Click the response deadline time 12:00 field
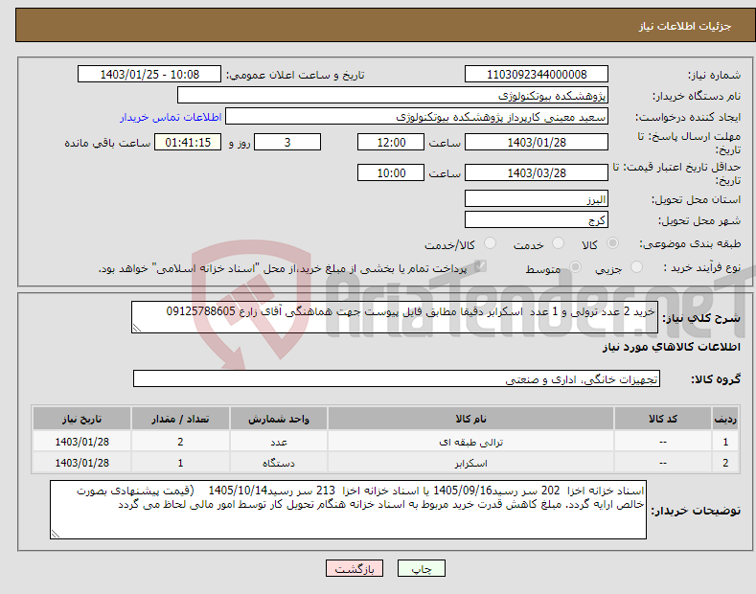The width and height of the screenshot is (756, 594). click(x=391, y=142)
